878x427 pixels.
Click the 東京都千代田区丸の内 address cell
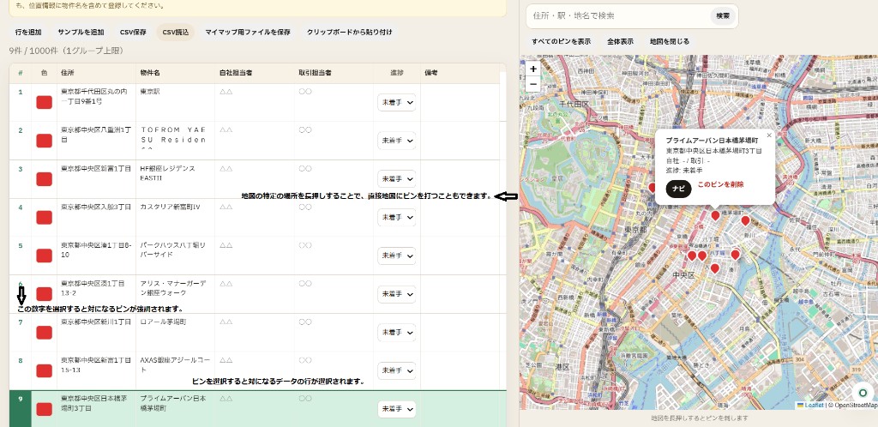pos(96,102)
